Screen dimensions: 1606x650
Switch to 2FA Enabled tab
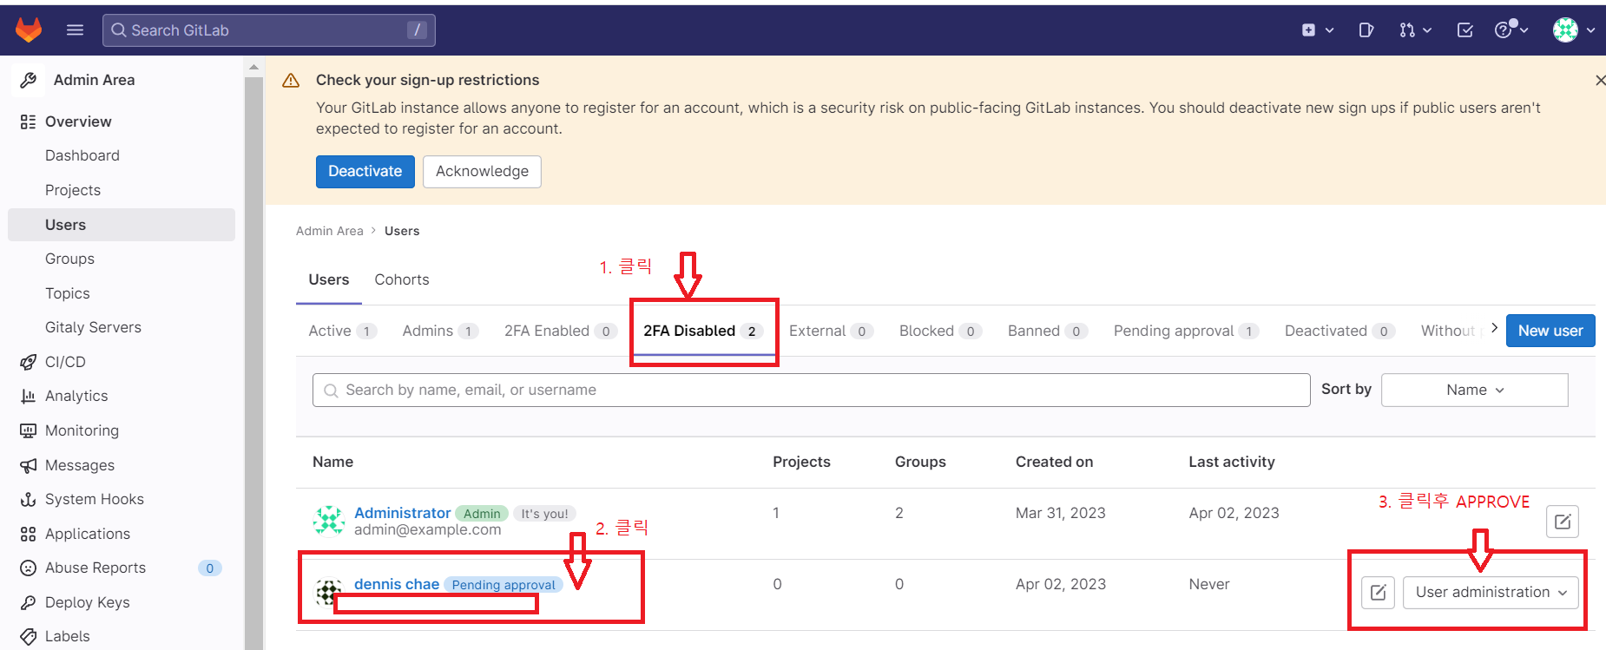pos(561,331)
